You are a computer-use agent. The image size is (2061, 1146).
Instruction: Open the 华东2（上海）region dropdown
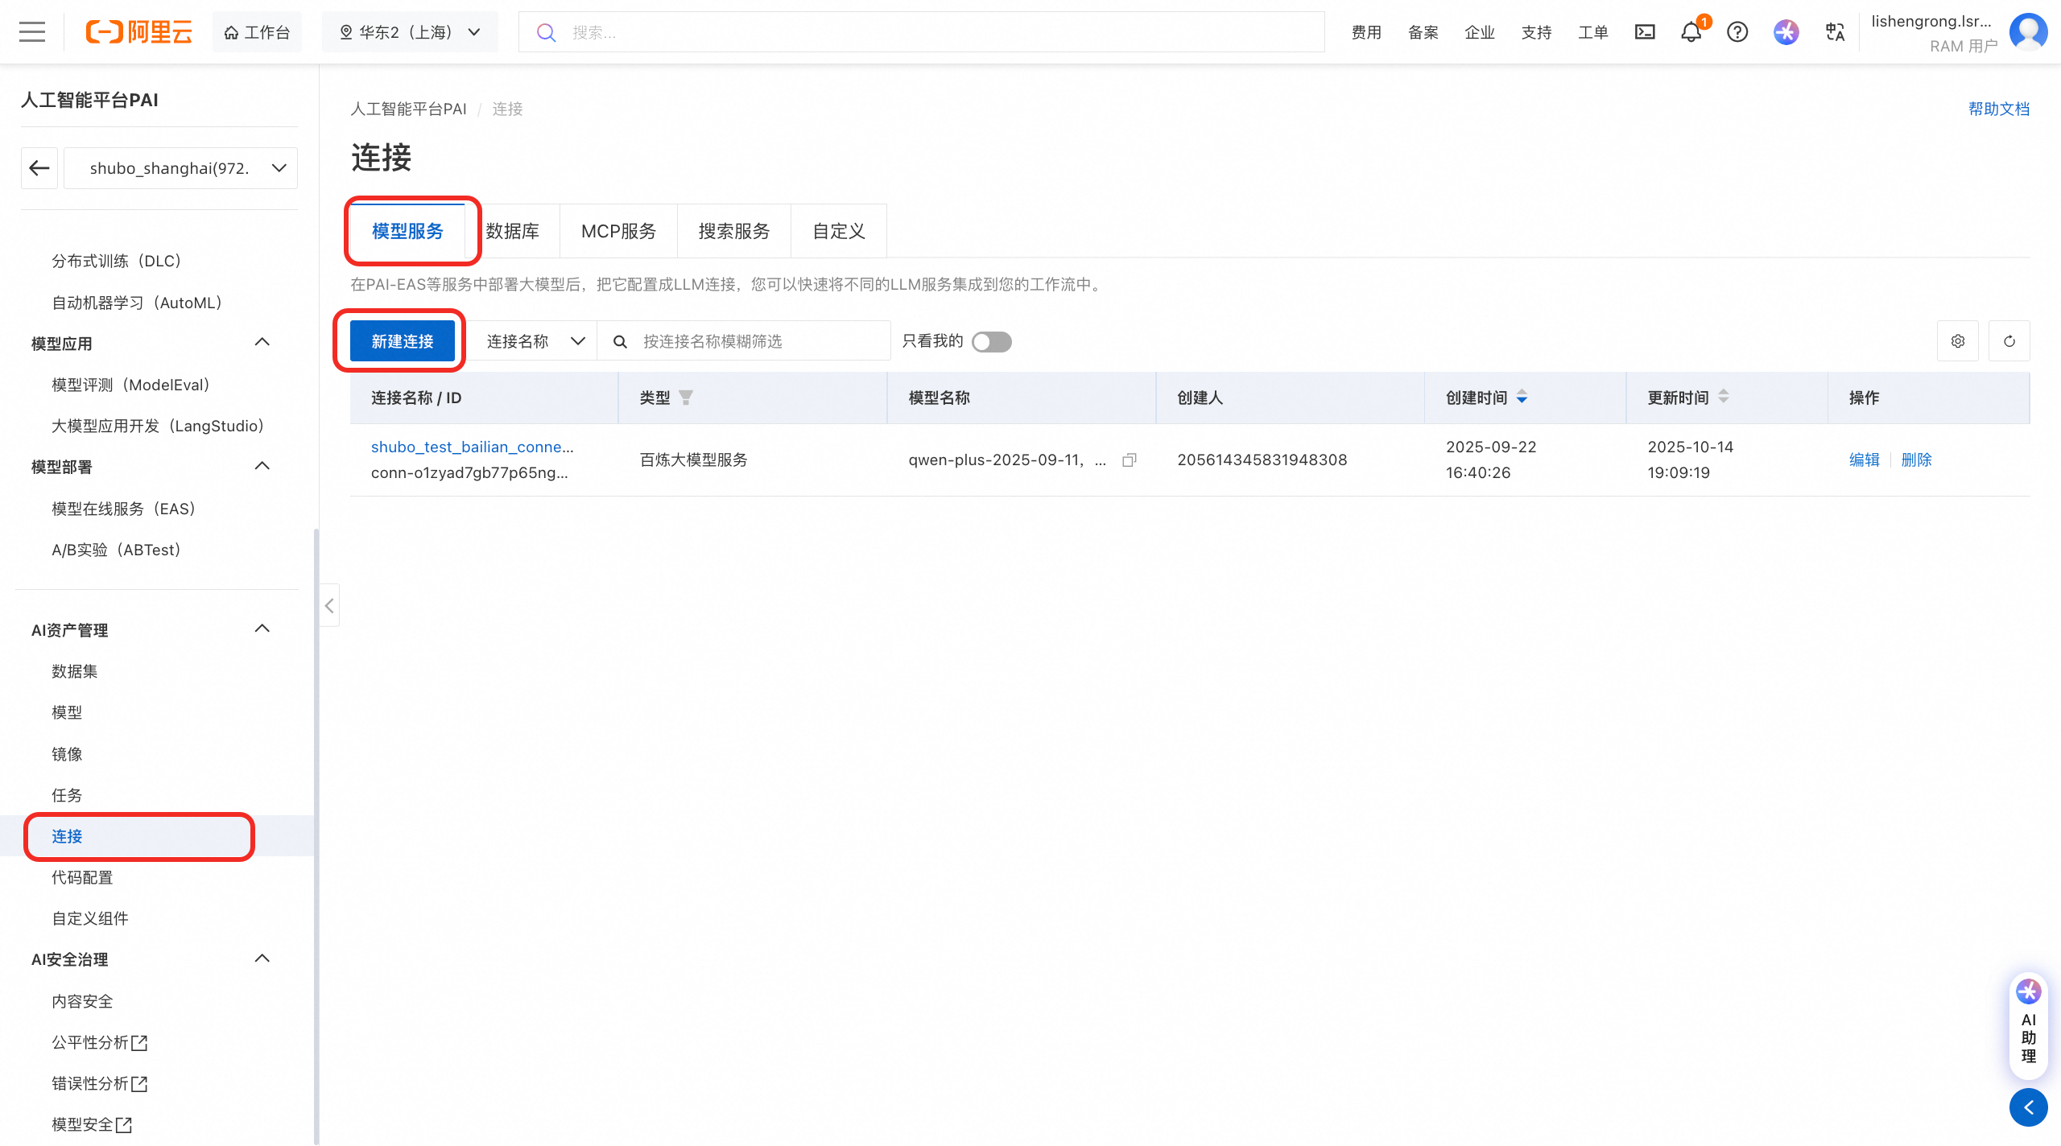410,32
